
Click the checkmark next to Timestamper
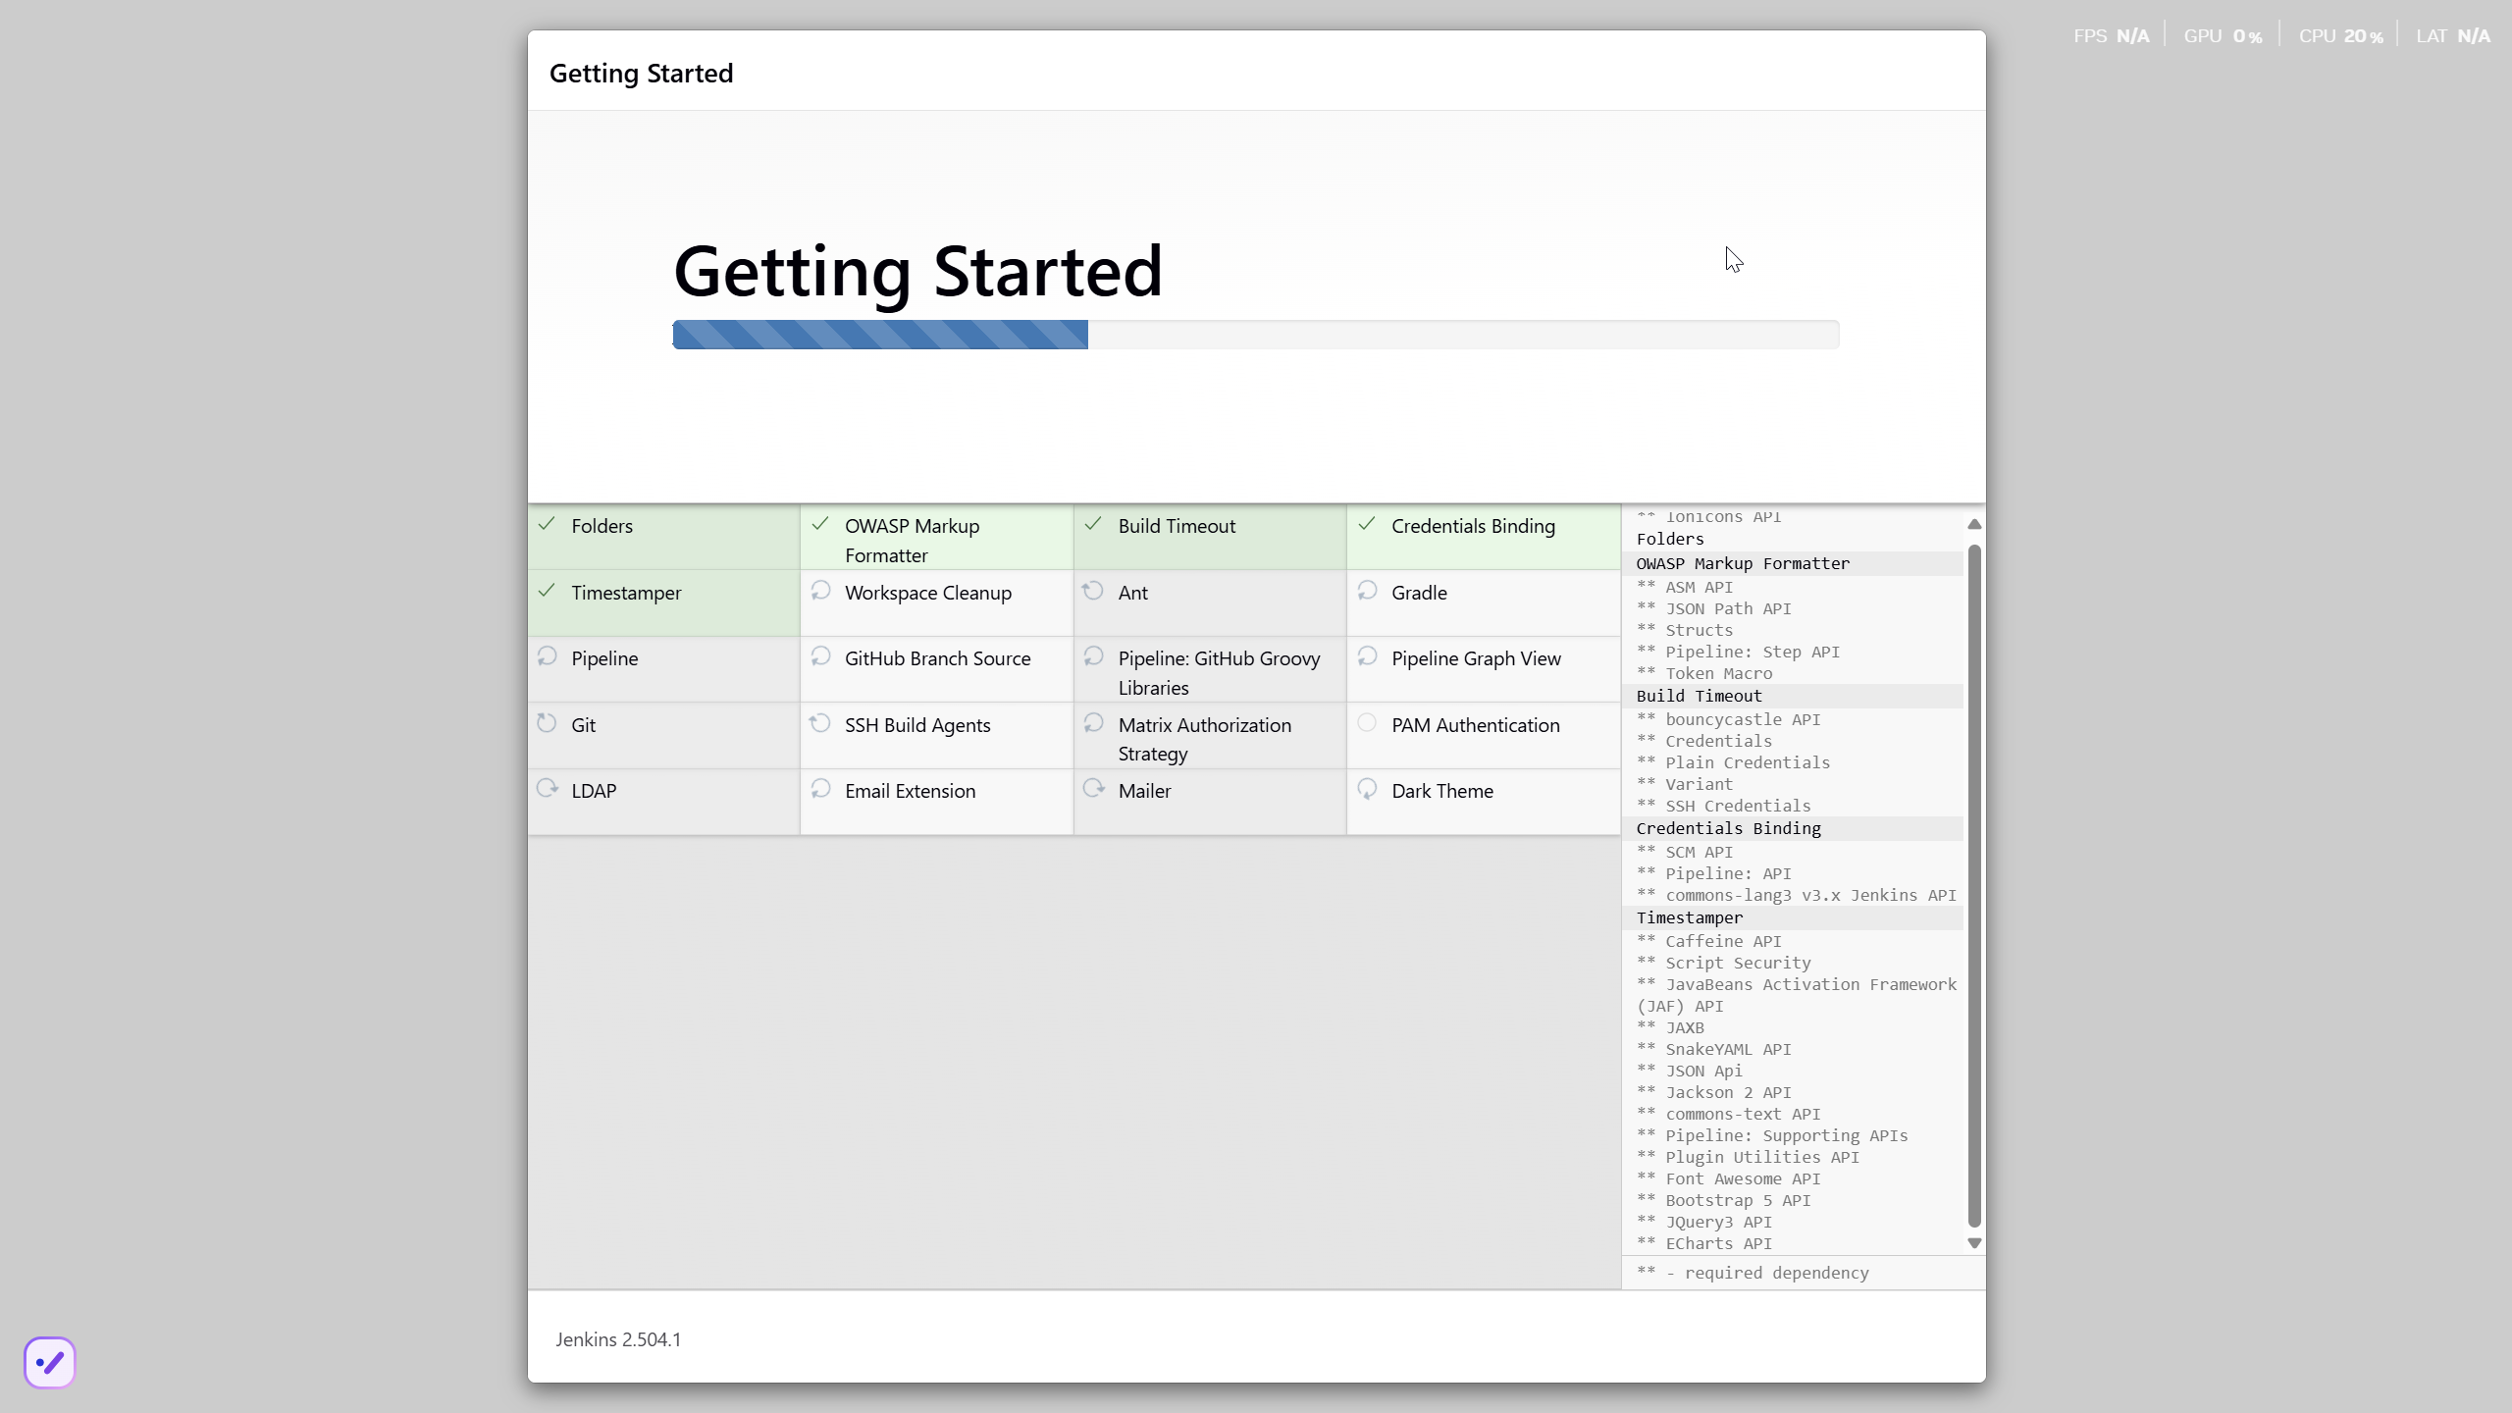[547, 591]
